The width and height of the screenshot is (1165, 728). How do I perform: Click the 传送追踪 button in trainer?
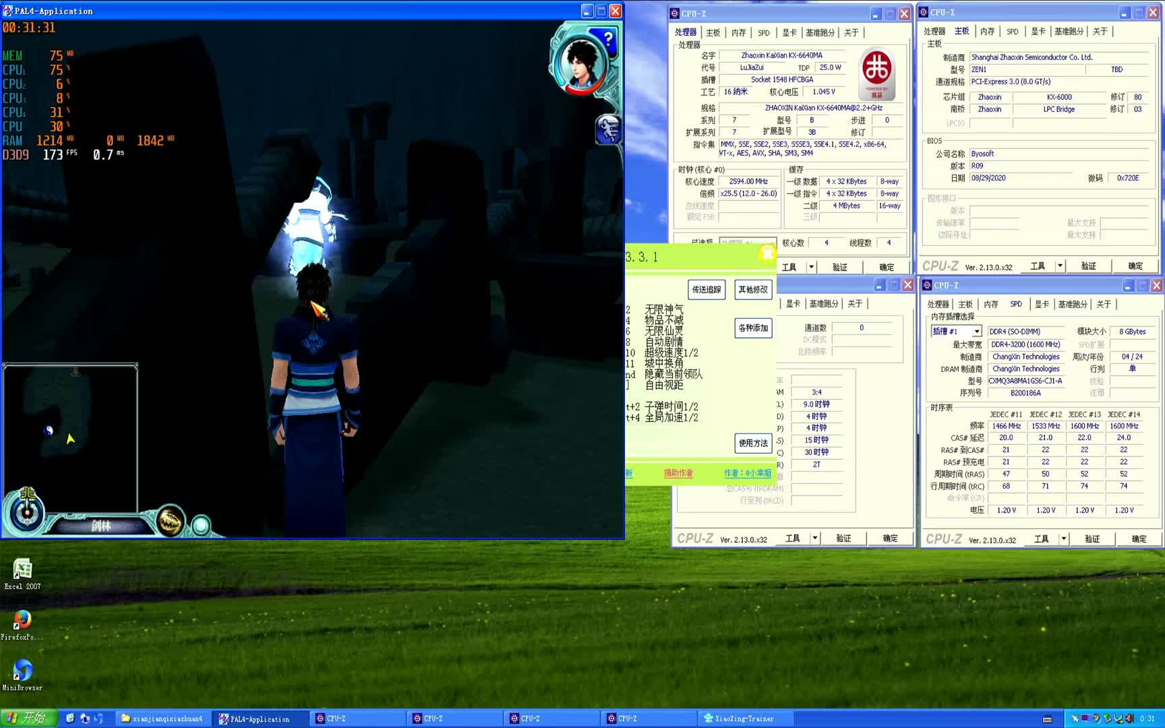706,289
